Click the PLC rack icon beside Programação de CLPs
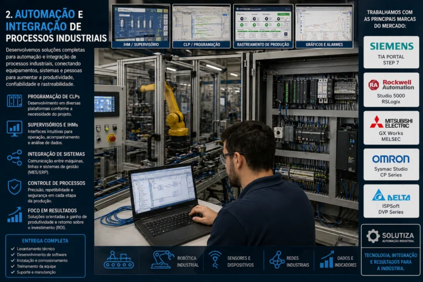423x282 pixels. 14,101
